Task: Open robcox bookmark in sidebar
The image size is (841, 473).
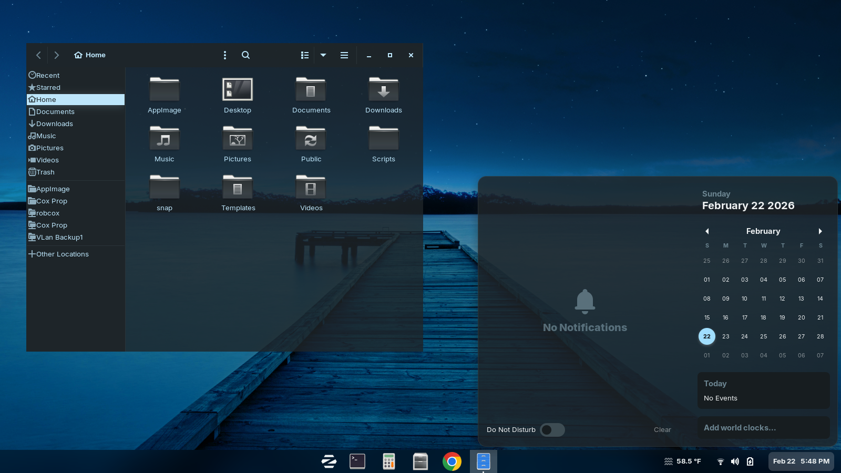Action: tap(76, 213)
